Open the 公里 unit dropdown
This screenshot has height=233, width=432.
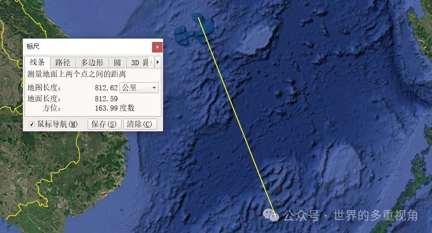(x=139, y=88)
